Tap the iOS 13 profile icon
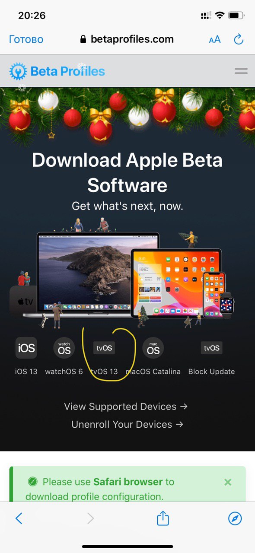The width and height of the screenshot is (255, 553). pyautogui.click(x=26, y=348)
